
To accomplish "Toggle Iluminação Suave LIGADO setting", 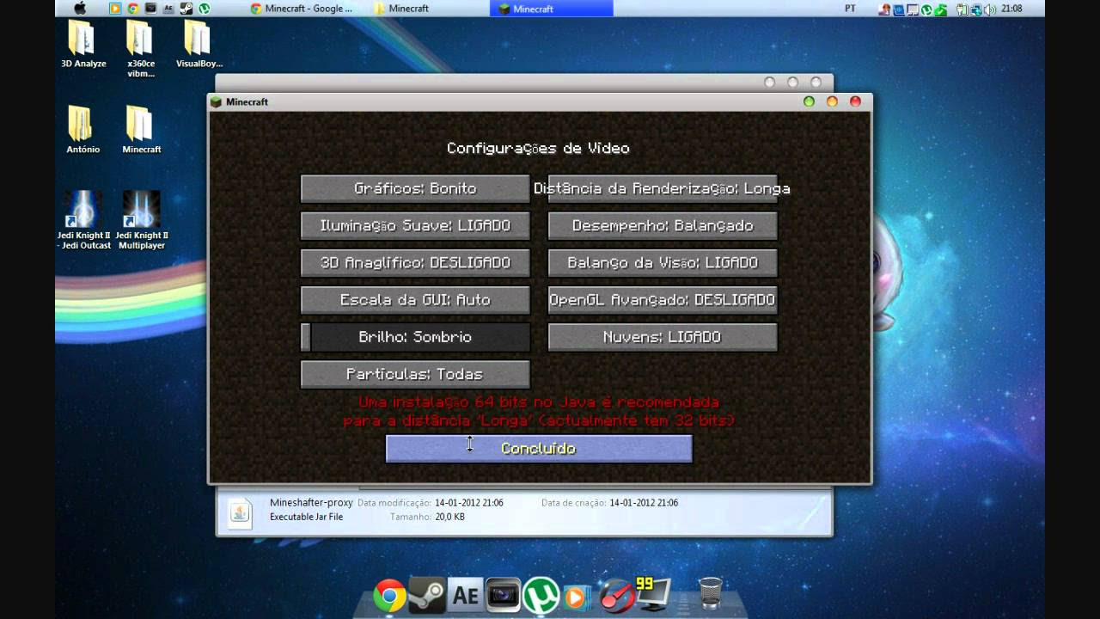I will pos(415,225).
